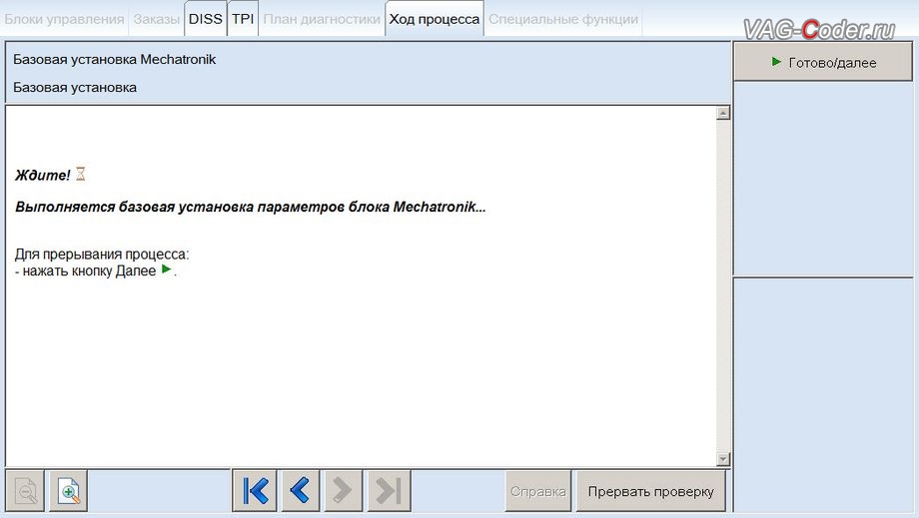Select the Ход процесса tab

[435, 19]
